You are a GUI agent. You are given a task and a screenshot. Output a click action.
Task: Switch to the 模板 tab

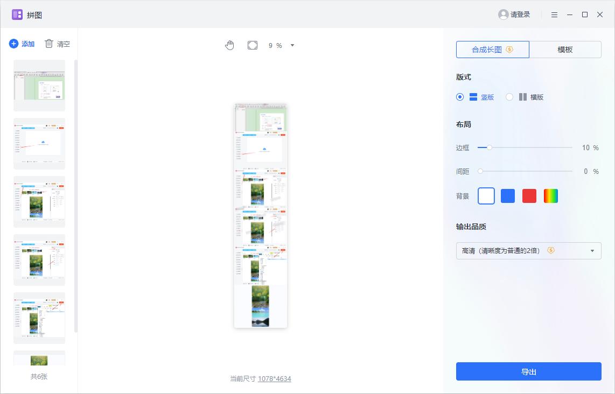[x=565, y=49]
